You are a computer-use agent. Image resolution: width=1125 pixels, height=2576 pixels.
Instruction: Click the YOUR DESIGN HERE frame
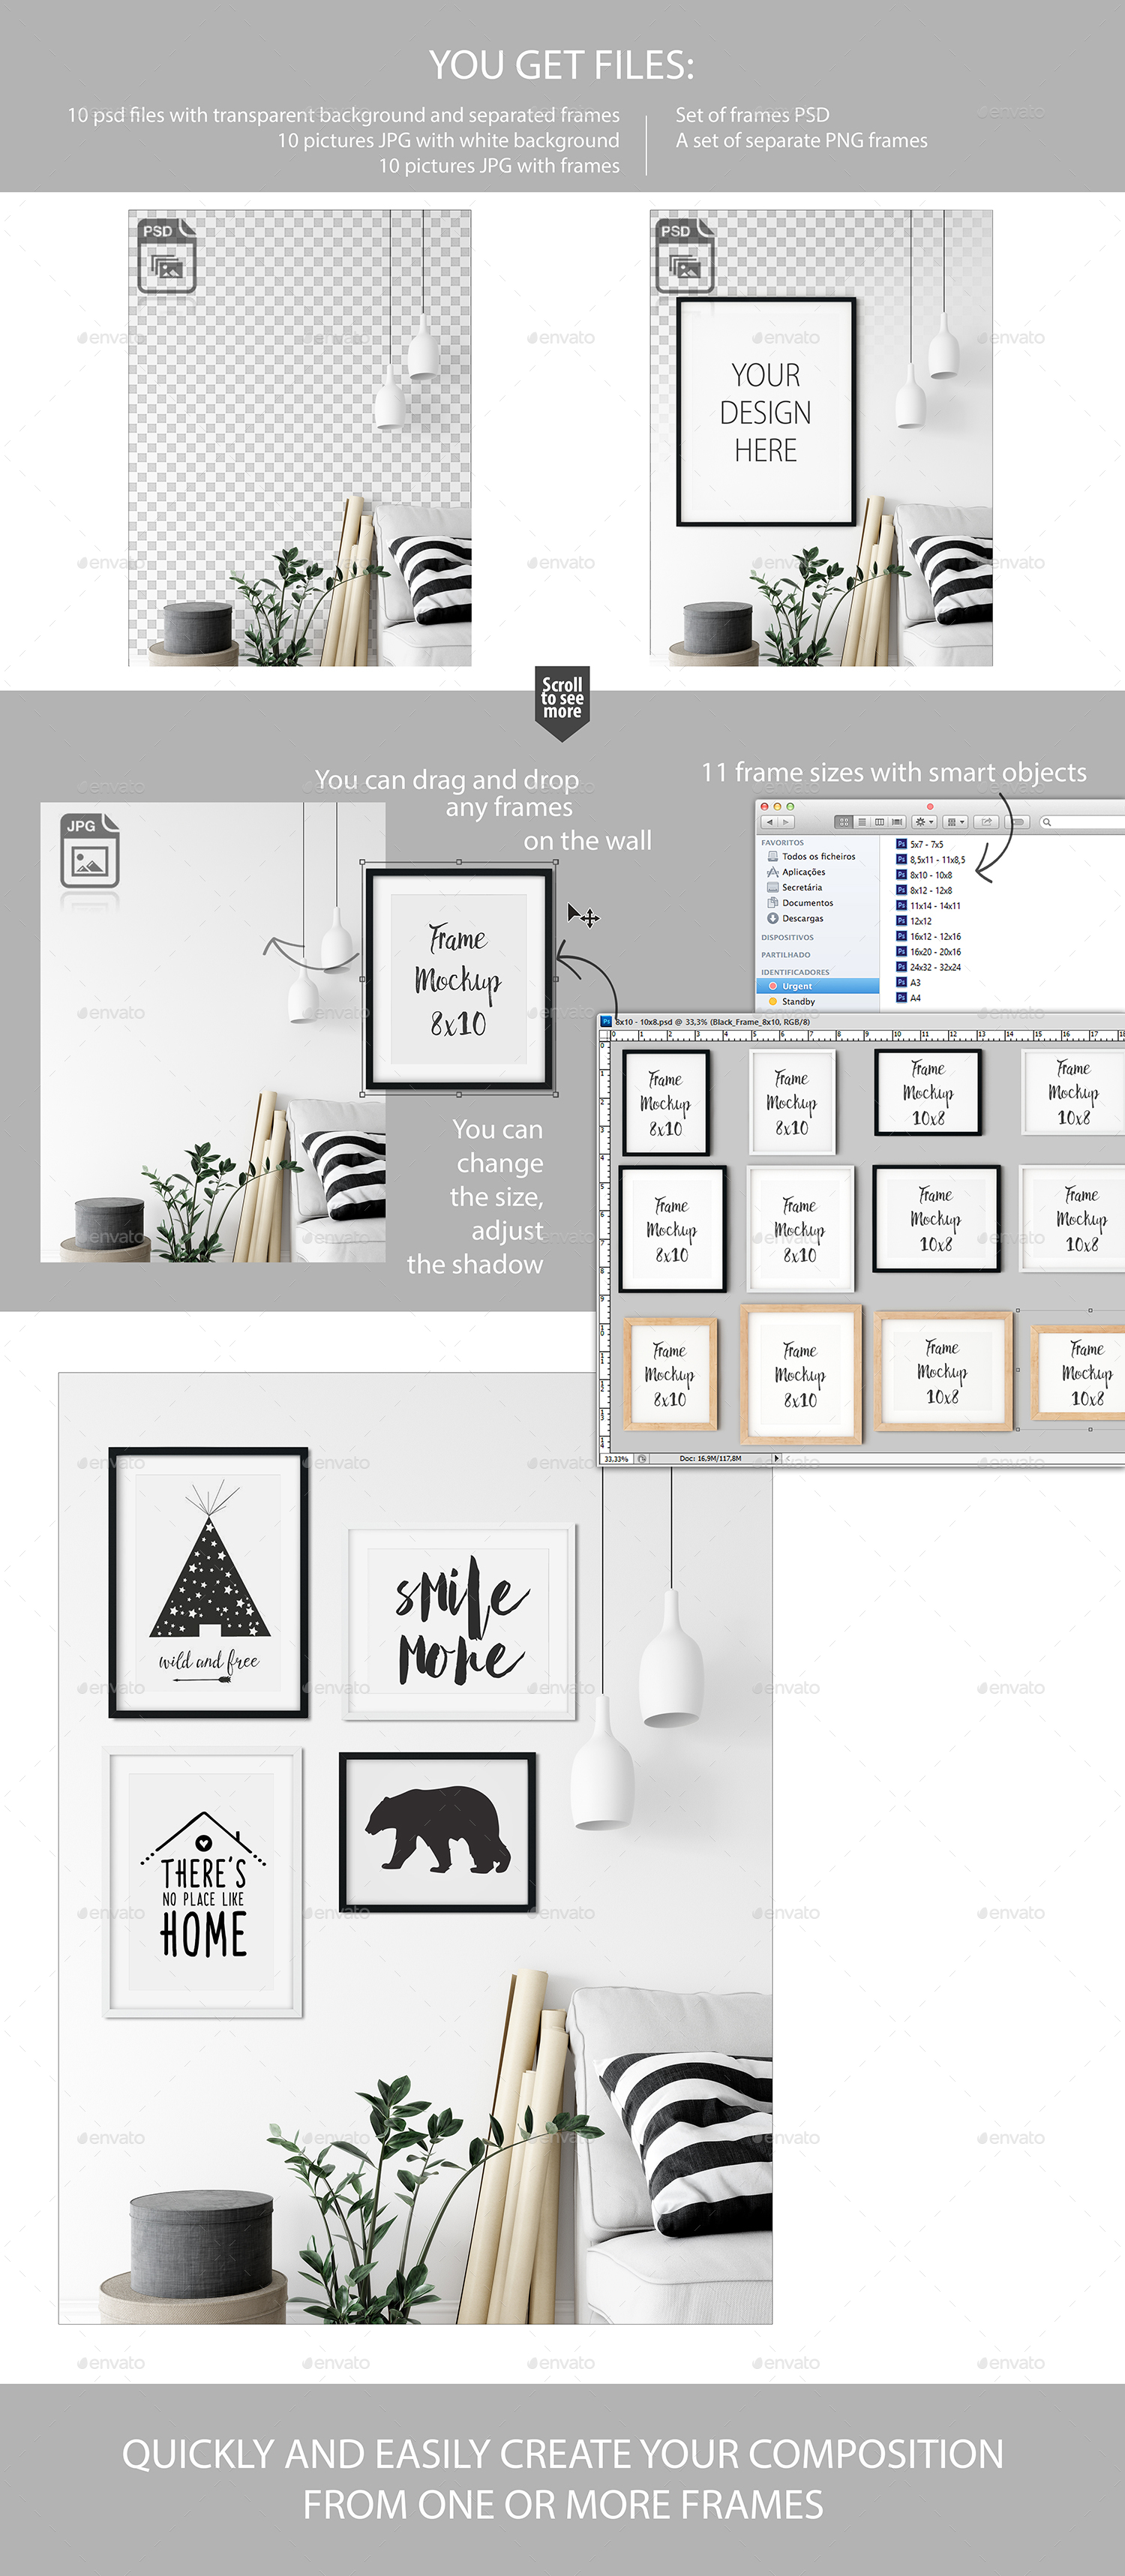766,412
